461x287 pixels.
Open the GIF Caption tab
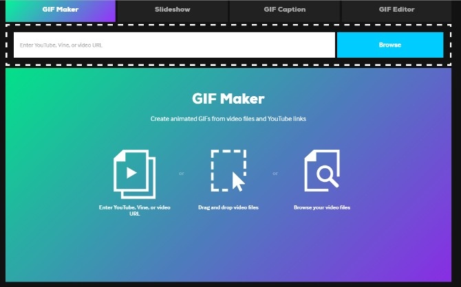(284, 10)
